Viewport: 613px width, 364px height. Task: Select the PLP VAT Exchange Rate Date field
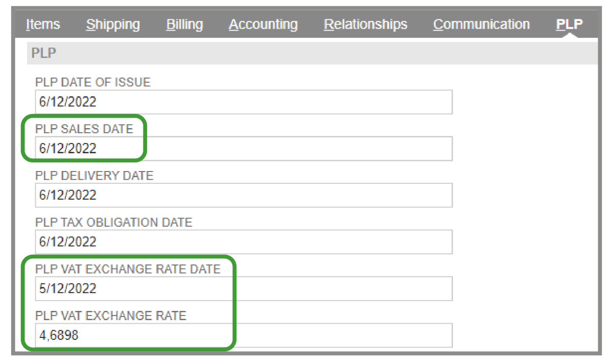244,288
